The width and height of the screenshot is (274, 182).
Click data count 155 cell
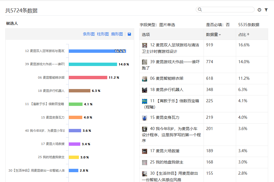[209, 173]
